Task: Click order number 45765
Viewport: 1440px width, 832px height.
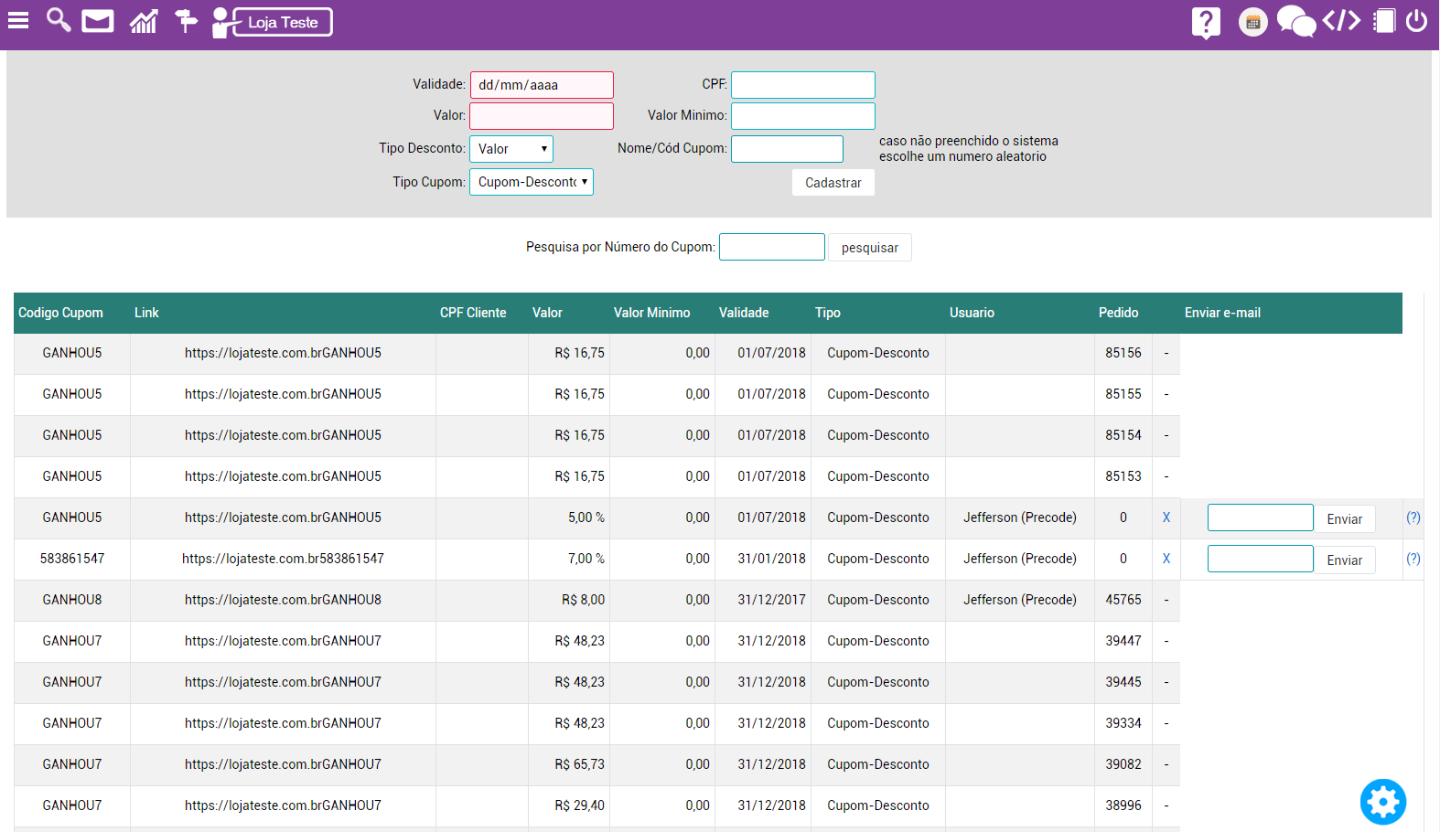Action: 1123,600
